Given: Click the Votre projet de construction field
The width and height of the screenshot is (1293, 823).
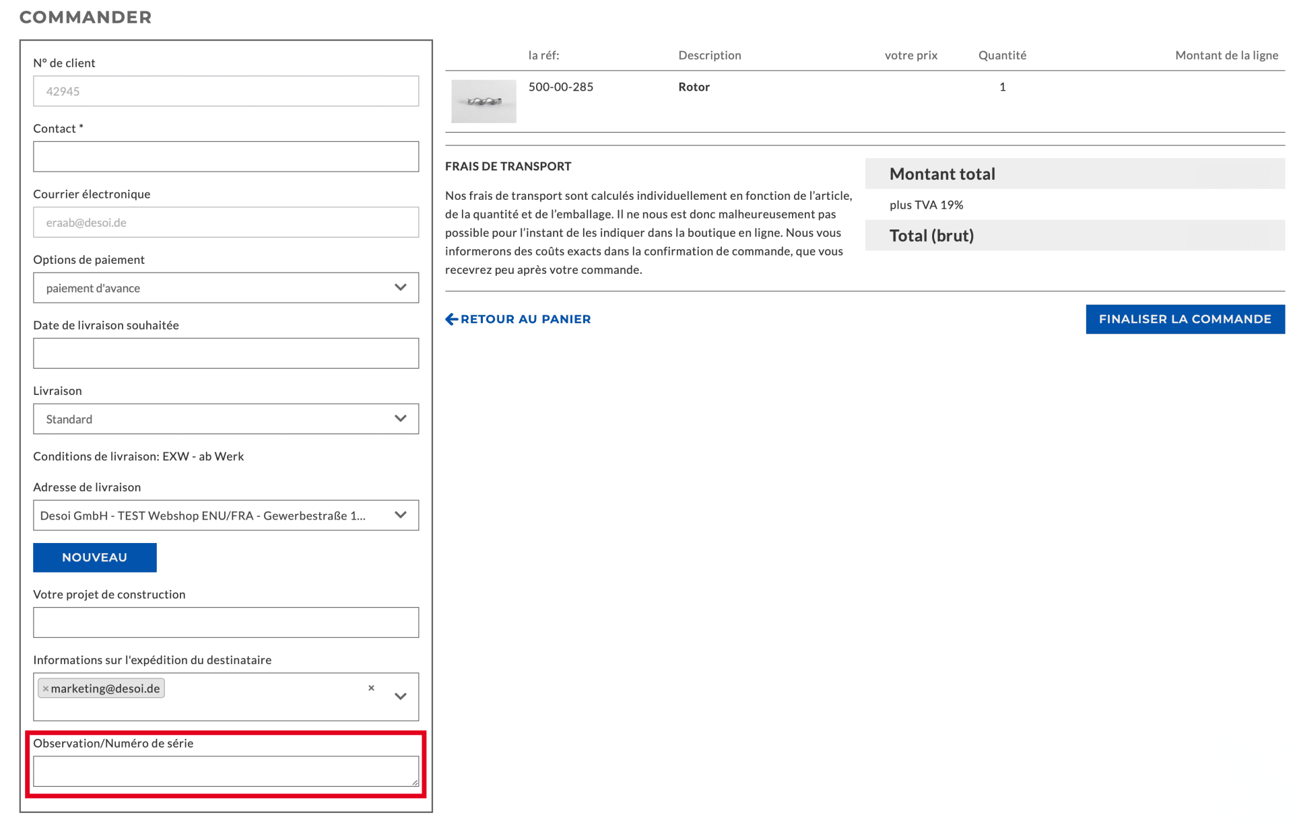Looking at the screenshot, I should click(226, 622).
